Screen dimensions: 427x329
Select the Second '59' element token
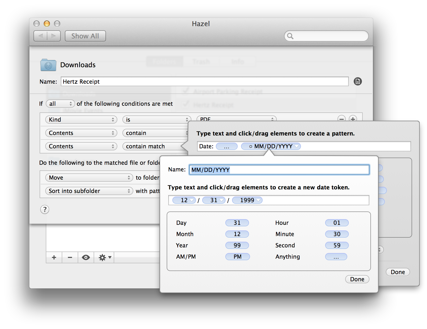click(337, 245)
